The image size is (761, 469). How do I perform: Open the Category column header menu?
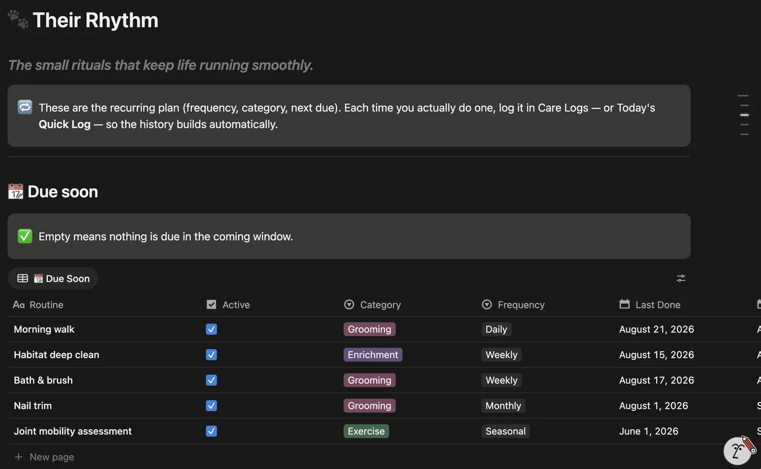(373, 305)
